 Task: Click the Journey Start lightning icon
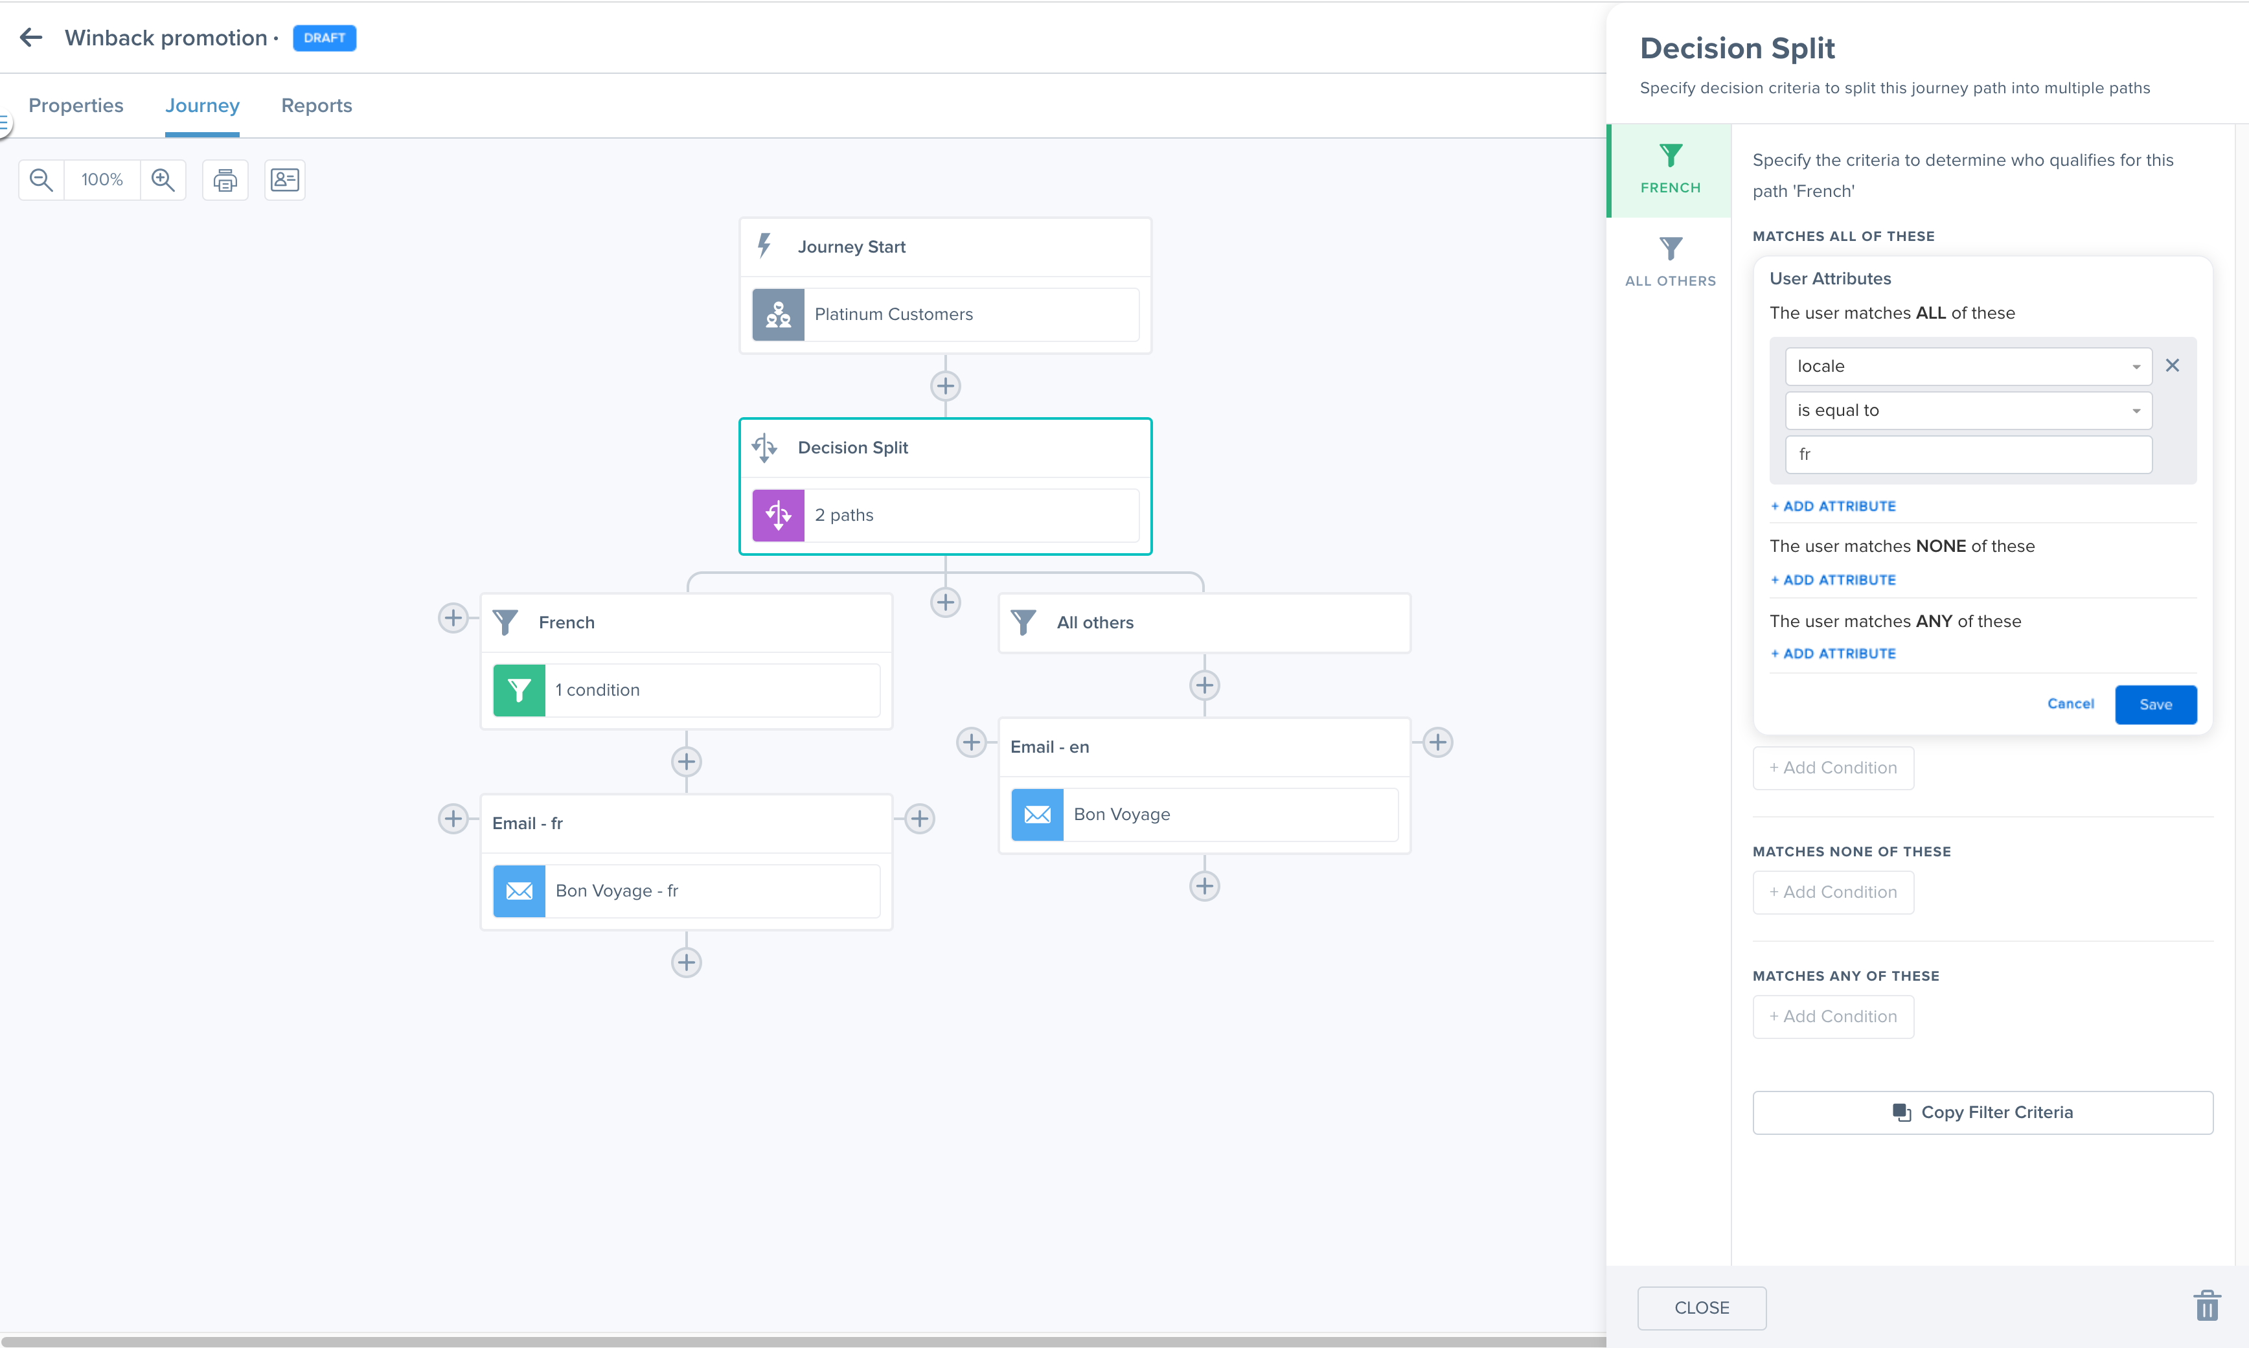[x=764, y=246]
